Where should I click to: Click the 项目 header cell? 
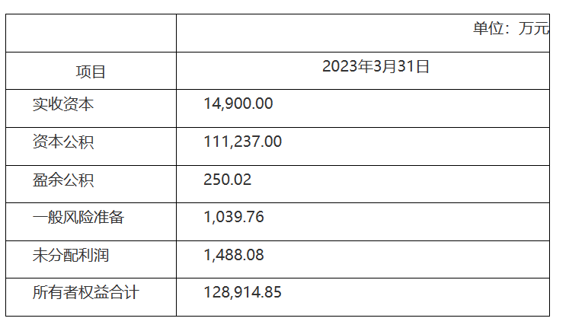(x=91, y=72)
